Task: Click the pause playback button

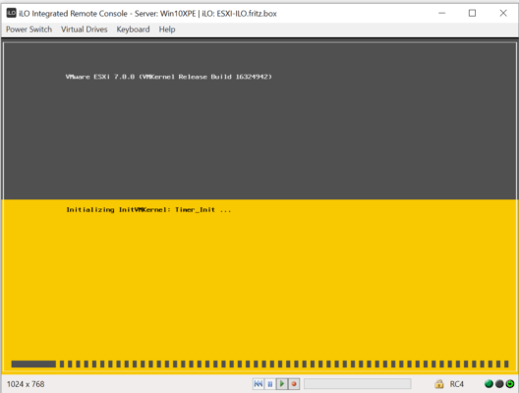Action: 270,384
